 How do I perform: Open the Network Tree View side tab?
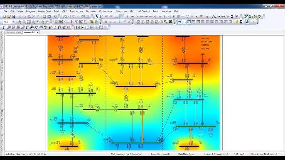point(2,42)
